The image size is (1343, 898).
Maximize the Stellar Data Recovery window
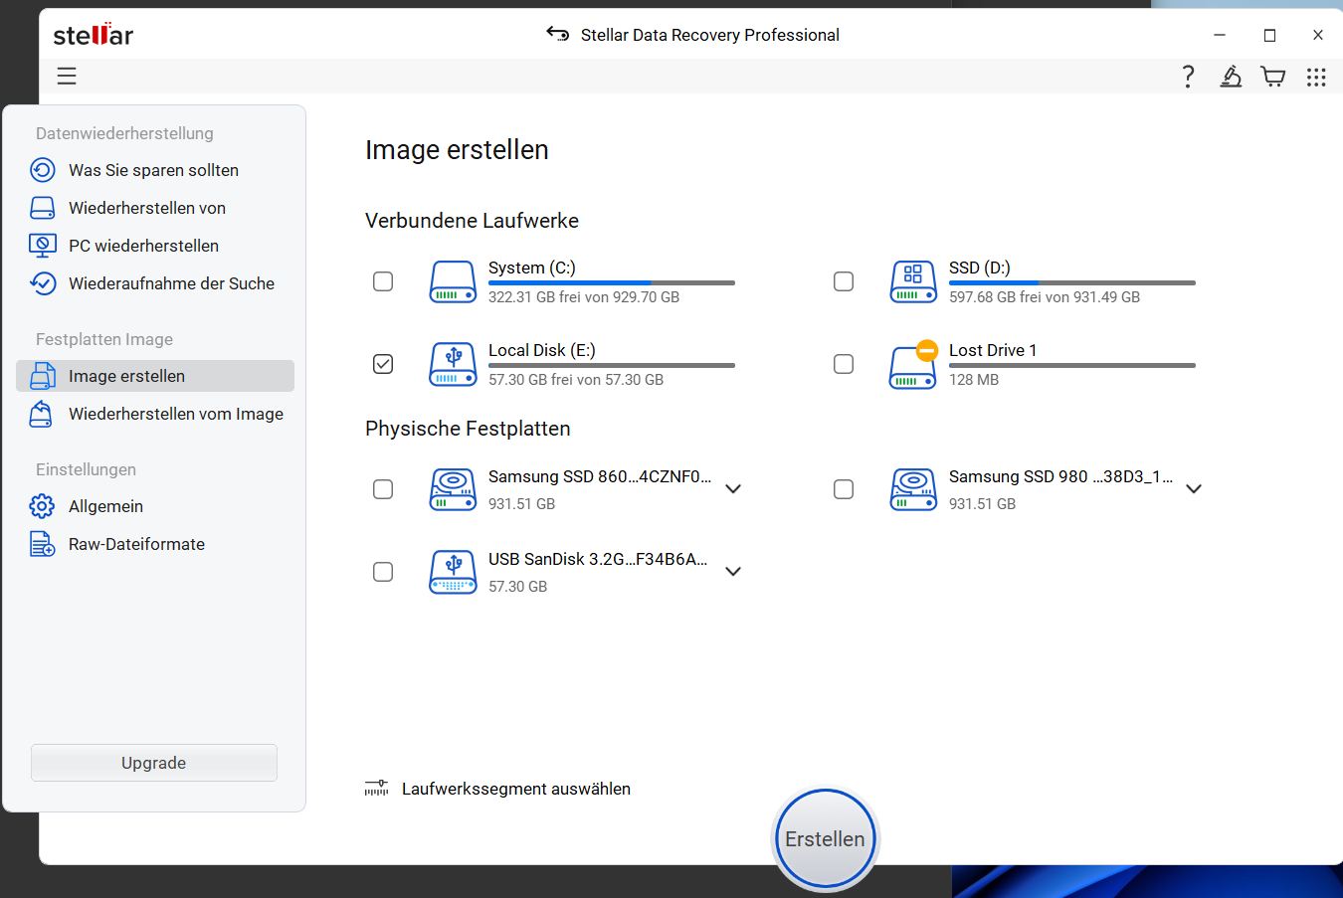[1269, 35]
